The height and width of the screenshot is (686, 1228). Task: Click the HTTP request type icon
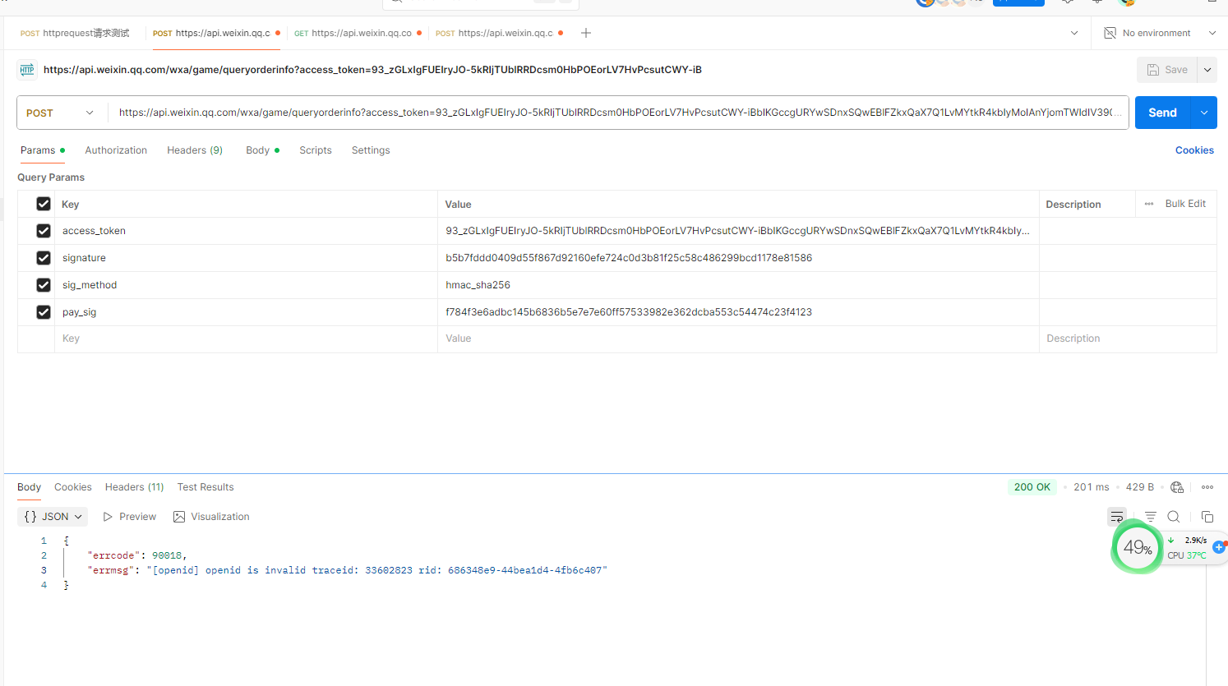pos(27,70)
